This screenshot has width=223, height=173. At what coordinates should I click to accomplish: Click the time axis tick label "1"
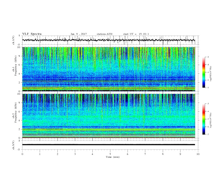(x=40, y=154)
